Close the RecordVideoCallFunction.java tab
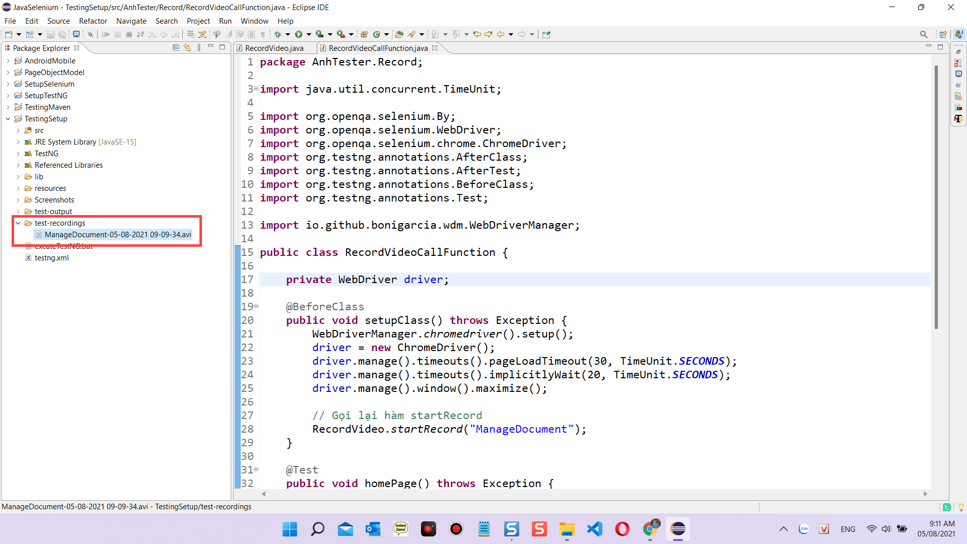 pyautogui.click(x=435, y=48)
